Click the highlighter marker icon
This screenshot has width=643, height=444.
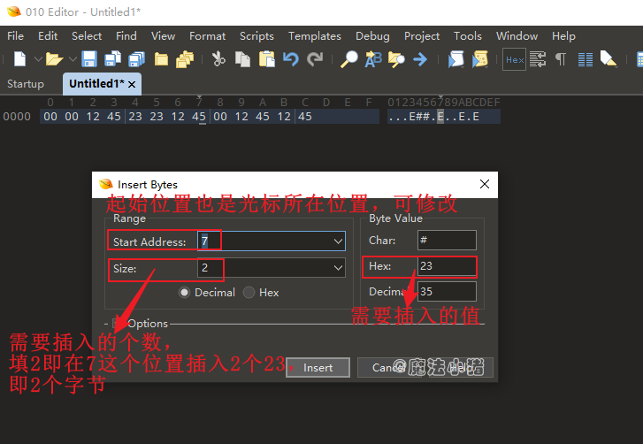pos(609,59)
